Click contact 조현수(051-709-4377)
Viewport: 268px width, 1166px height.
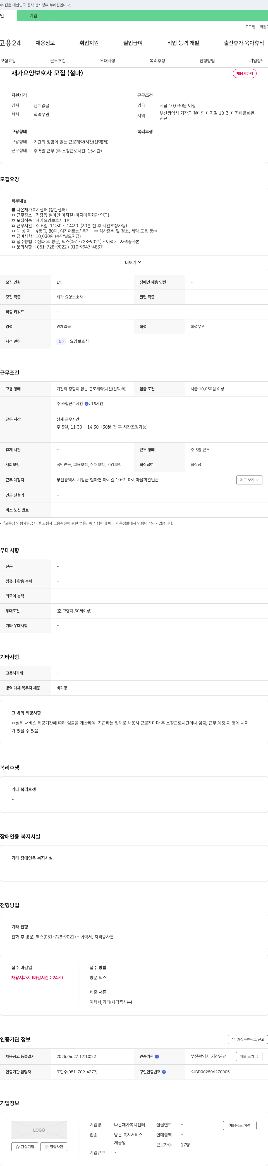click(77, 1072)
